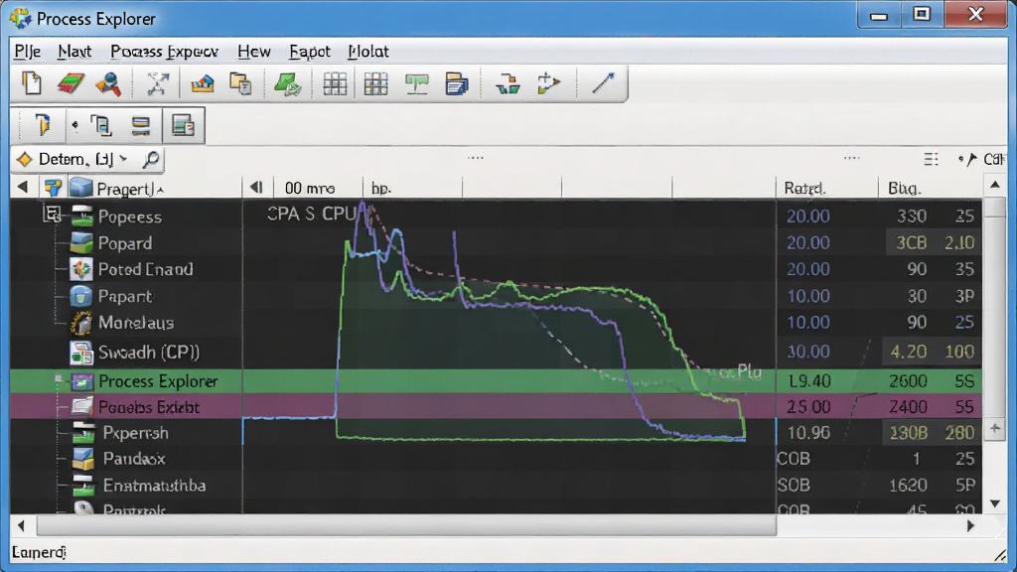Screen dimensions: 1017x572
Task: Click the blue upload arrow toolbar icon
Action: pos(203,83)
